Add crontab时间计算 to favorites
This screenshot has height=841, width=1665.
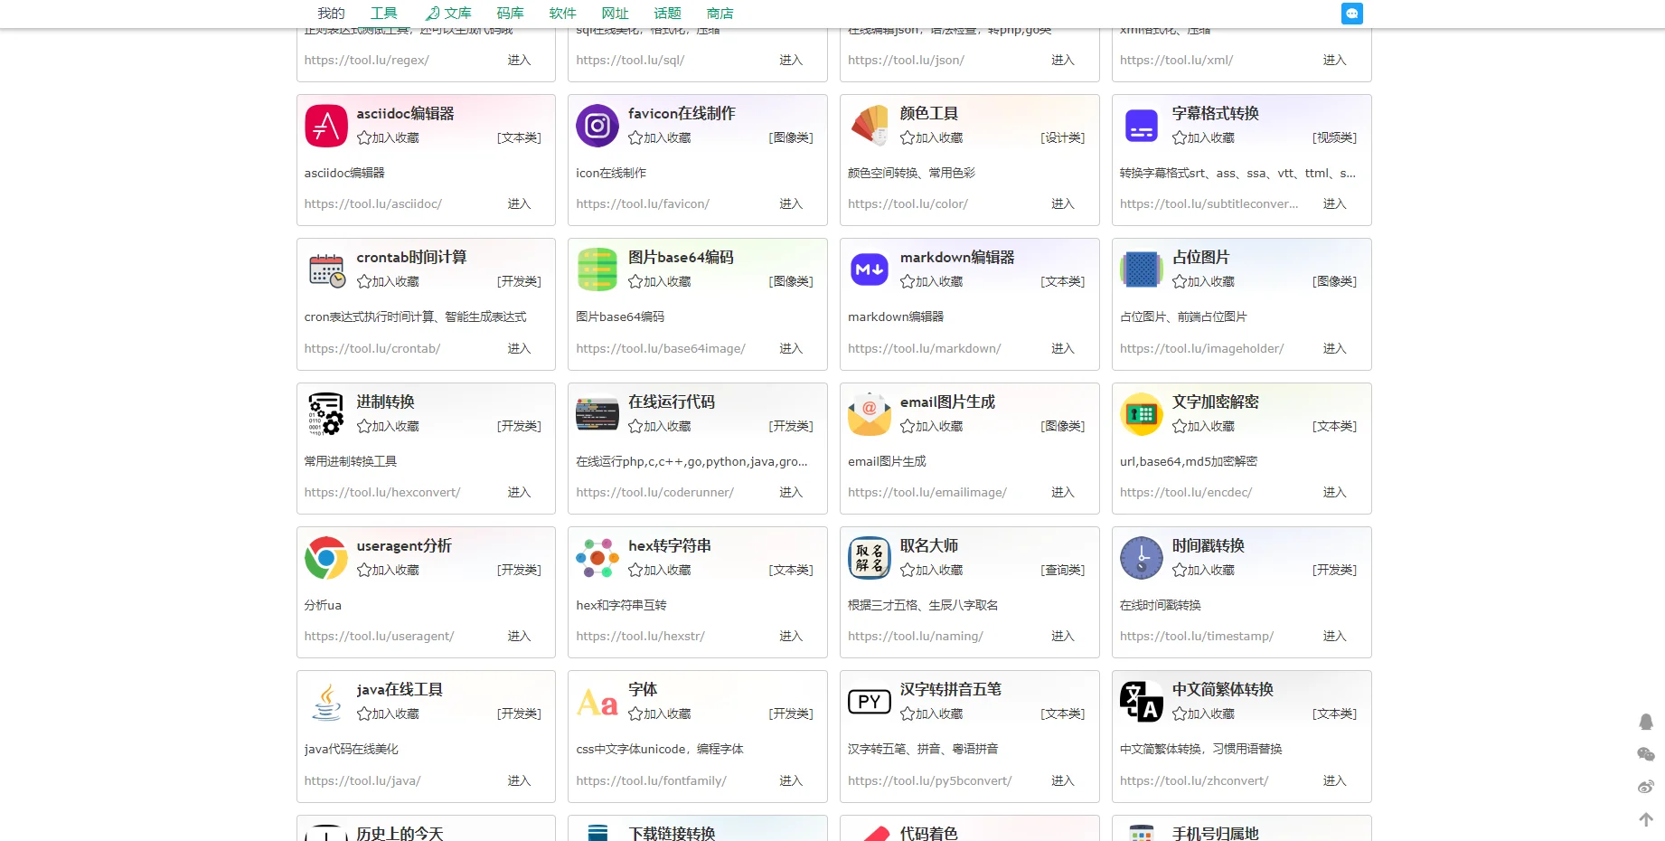pyautogui.click(x=389, y=282)
